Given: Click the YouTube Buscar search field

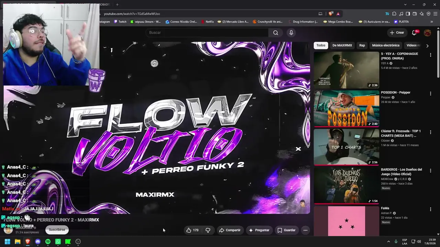Looking at the screenshot, I should pyautogui.click(x=207, y=33).
